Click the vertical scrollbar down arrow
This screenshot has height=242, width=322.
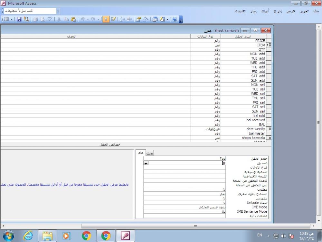(319, 220)
